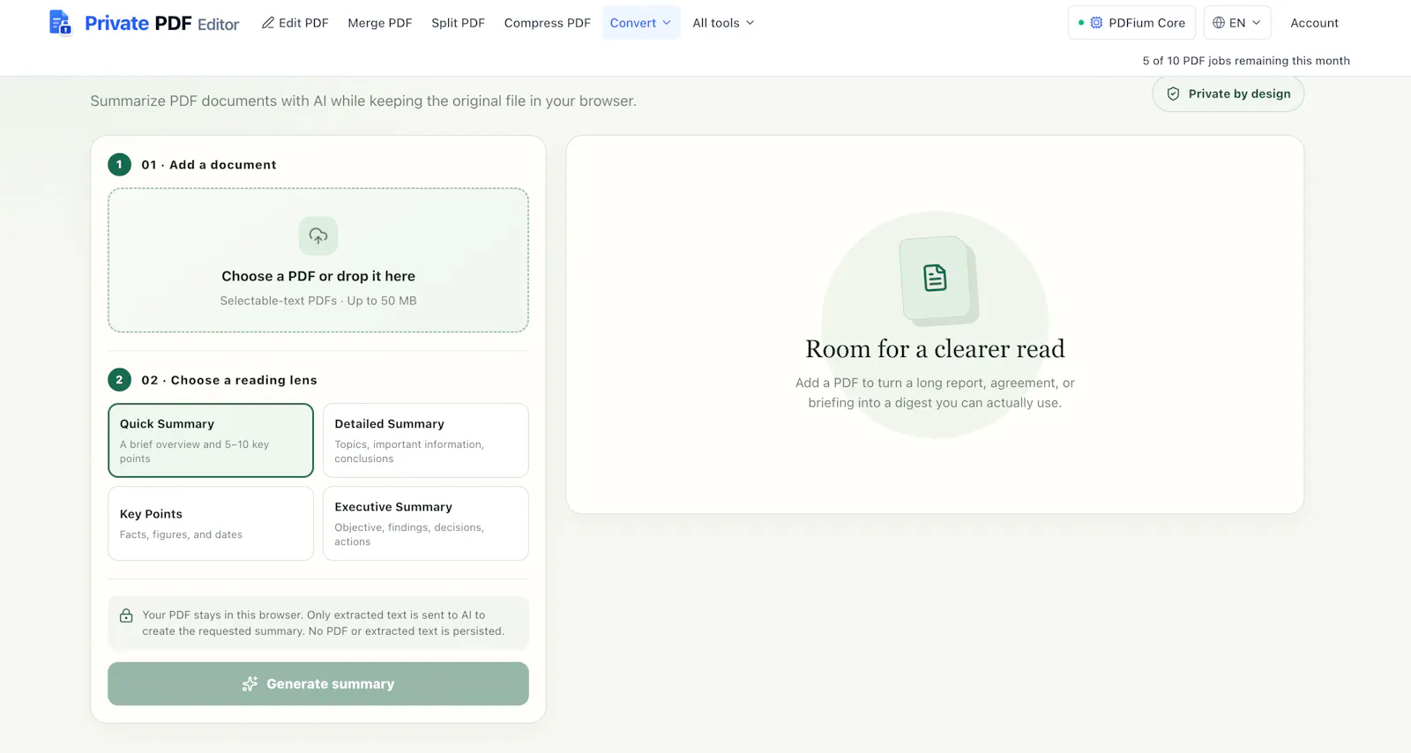Screen dimensions: 1411x753
Task: Click the 'Room for a clearer read' heading
Action: (x=935, y=349)
